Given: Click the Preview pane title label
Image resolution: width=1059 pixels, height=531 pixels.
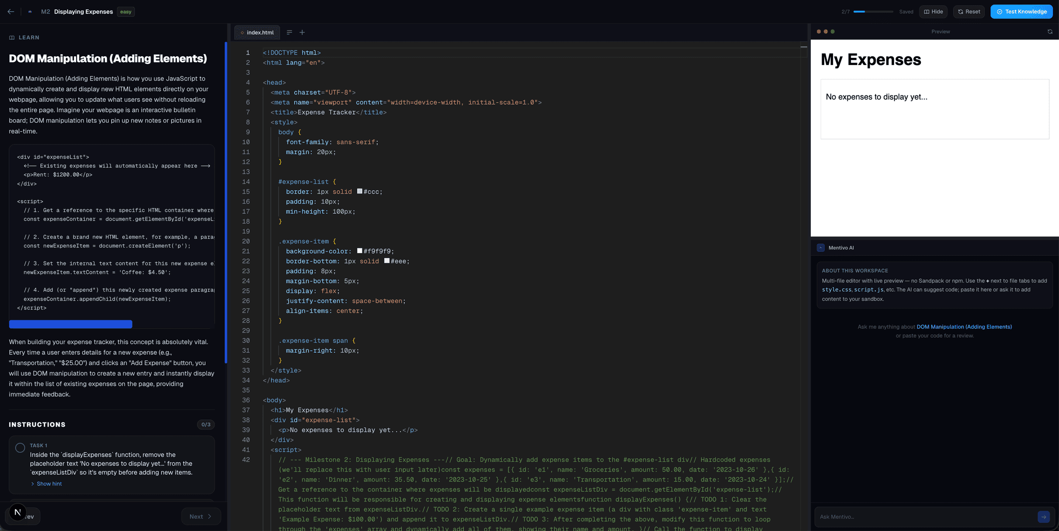Looking at the screenshot, I should pyautogui.click(x=941, y=32).
